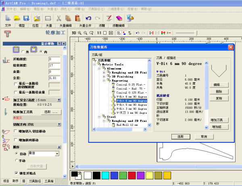Collapse the Engraving tree node
This screenshot has width=242, height=186.
point(104,80)
